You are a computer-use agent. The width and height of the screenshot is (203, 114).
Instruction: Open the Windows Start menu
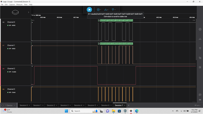pyautogui.click(x=66, y=111)
